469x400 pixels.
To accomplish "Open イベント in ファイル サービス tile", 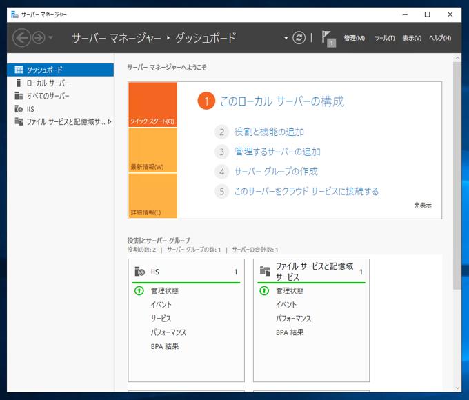I will tap(286, 305).
